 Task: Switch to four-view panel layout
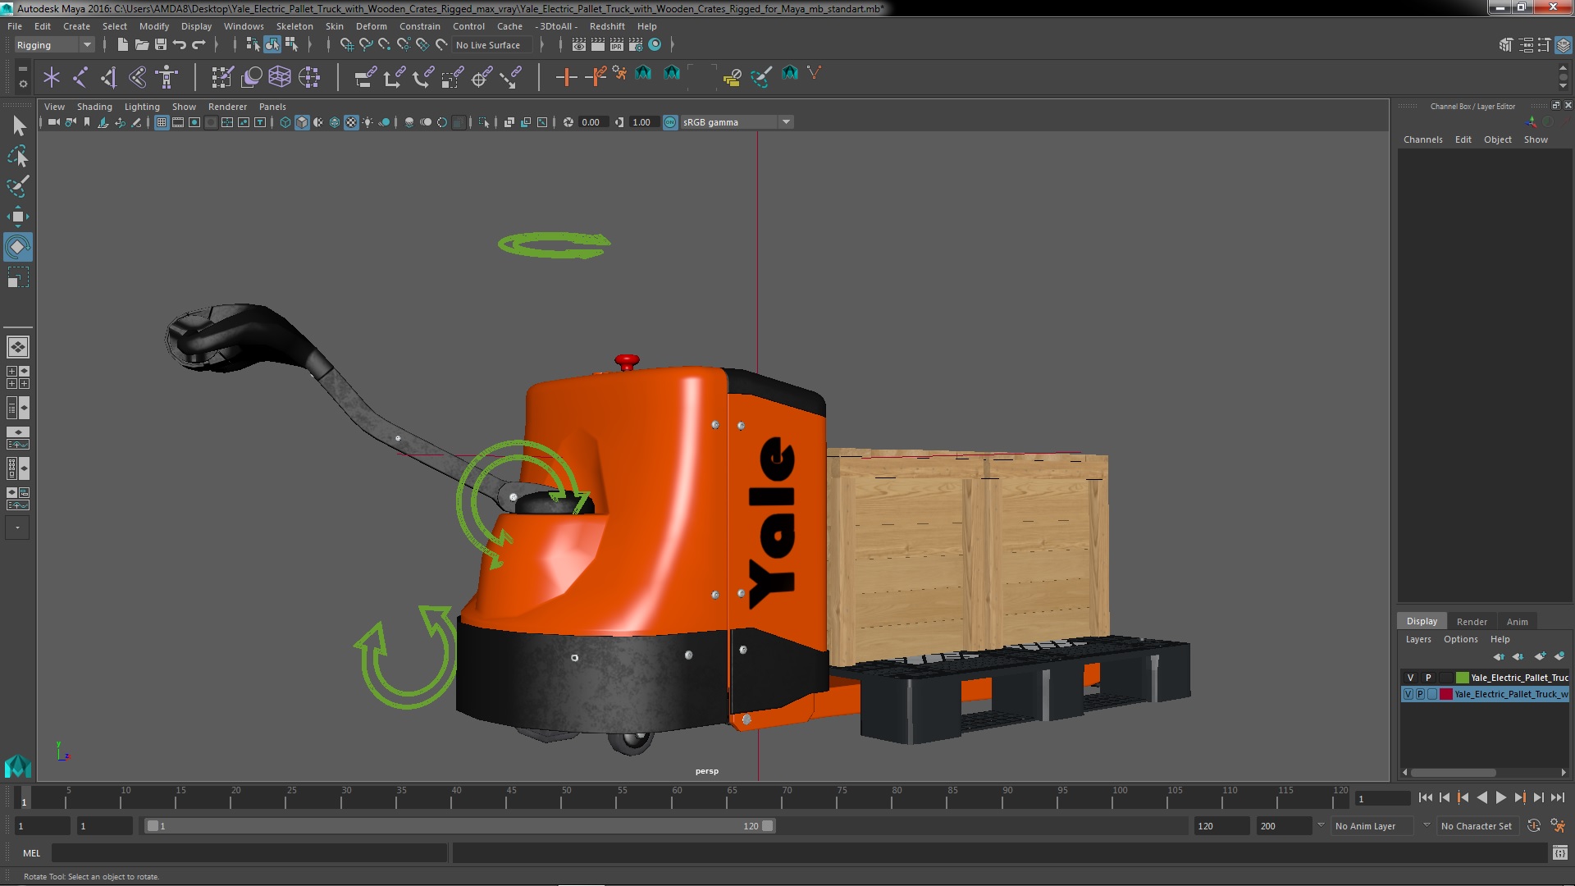(x=18, y=377)
